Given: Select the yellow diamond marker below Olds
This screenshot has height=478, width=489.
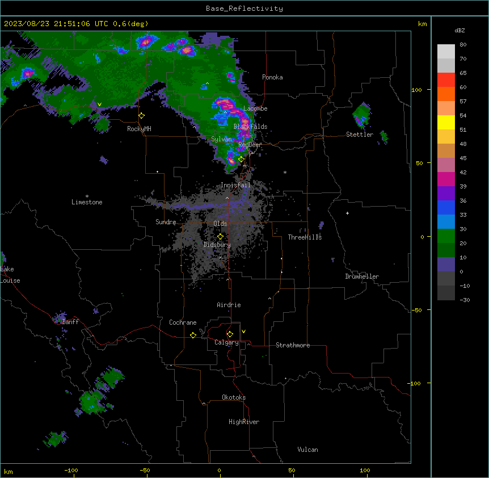Looking at the screenshot, I should tap(220, 237).
